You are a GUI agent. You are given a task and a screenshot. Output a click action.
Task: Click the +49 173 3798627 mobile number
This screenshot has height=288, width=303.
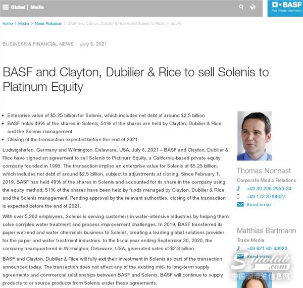click(266, 197)
